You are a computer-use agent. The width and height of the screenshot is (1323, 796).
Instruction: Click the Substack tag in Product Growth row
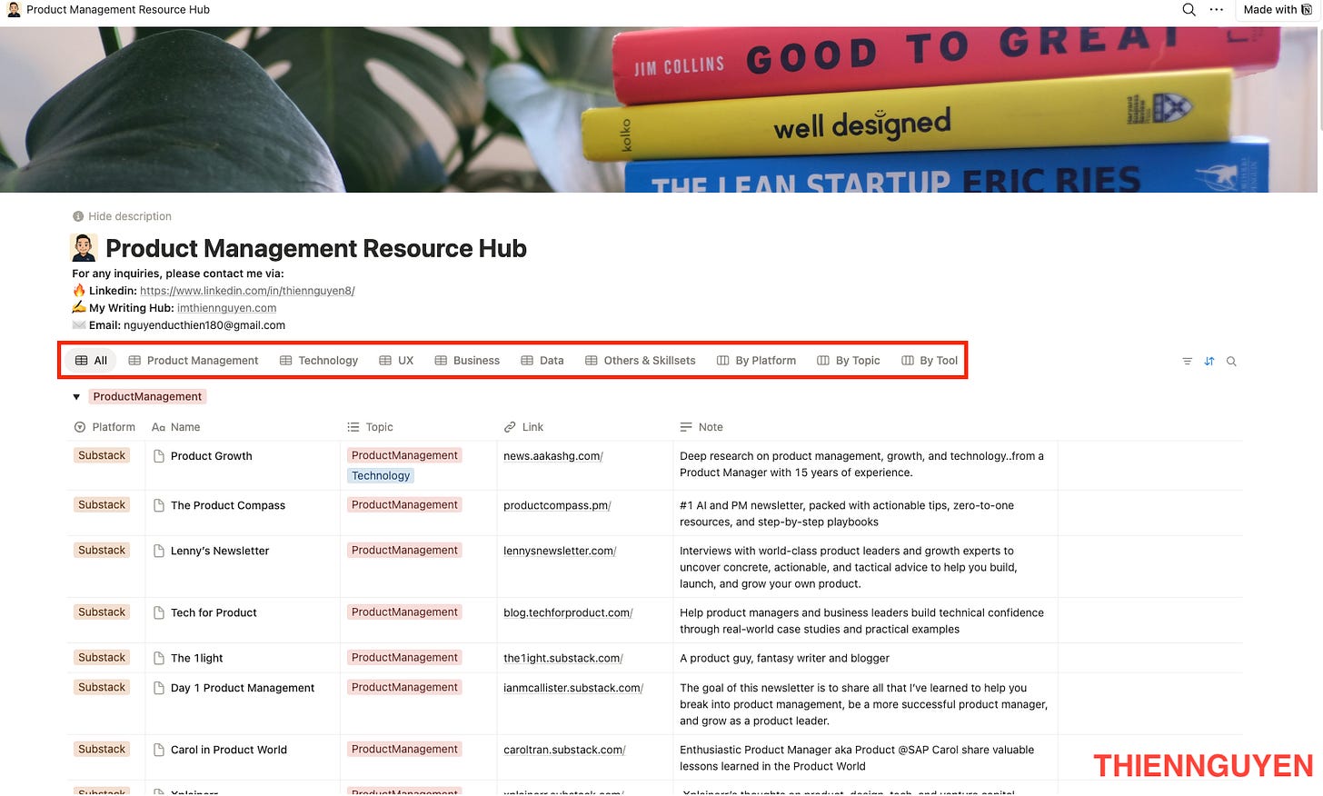102,455
